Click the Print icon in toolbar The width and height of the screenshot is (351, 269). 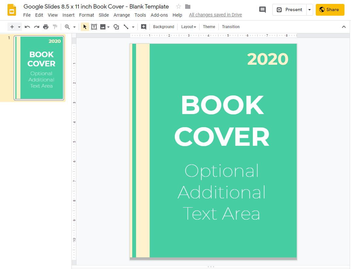pyautogui.click(x=46, y=27)
